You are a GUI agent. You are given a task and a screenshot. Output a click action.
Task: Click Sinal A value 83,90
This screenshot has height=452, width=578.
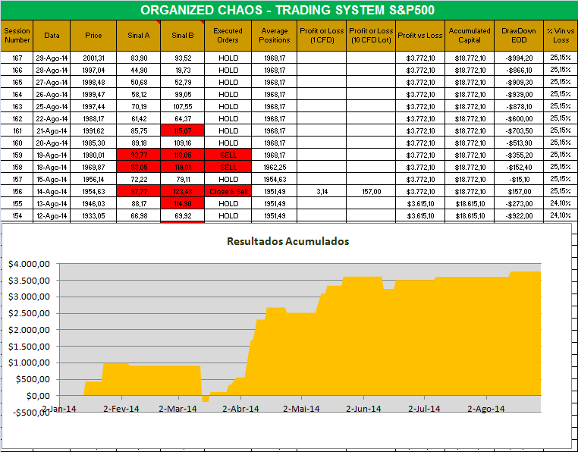click(139, 58)
